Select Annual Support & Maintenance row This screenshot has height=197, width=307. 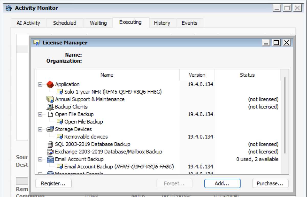coord(90,99)
